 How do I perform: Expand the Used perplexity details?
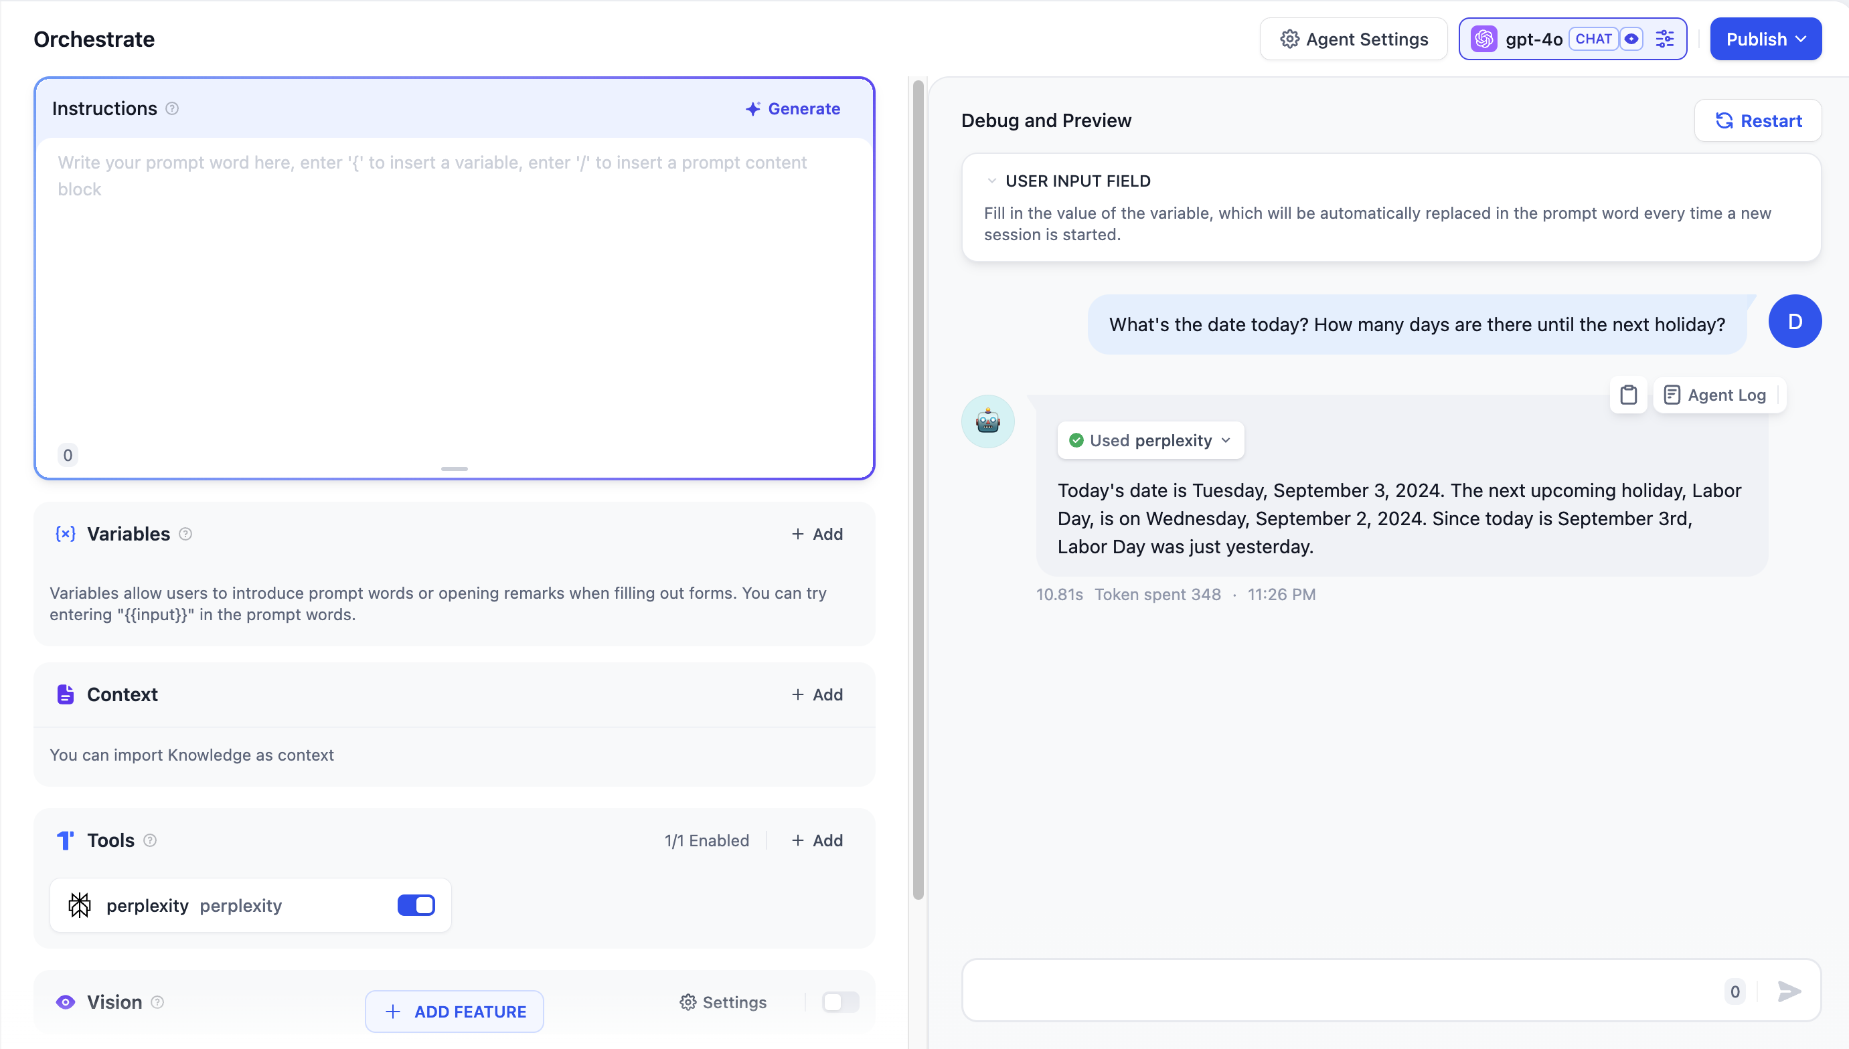click(x=1151, y=440)
